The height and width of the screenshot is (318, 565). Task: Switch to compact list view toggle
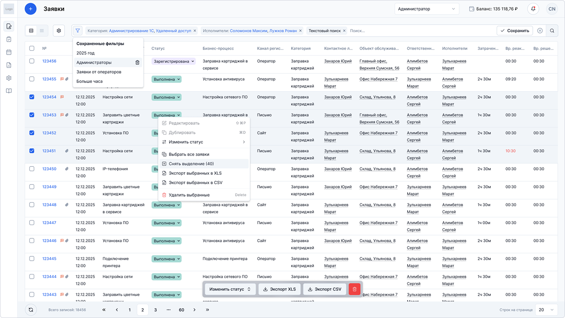[x=42, y=30]
